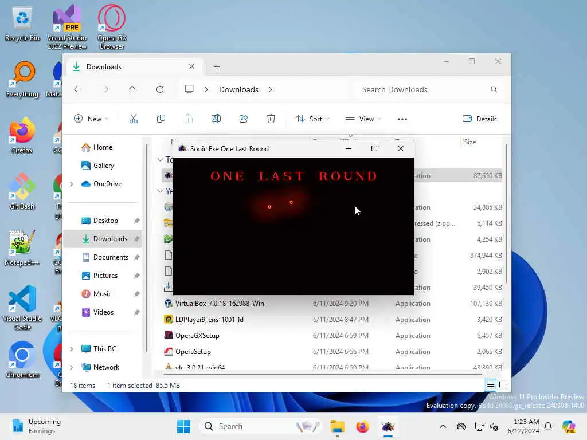The image size is (587, 440).
Task: Open the Windows Start button
Action: pos(183,426)
